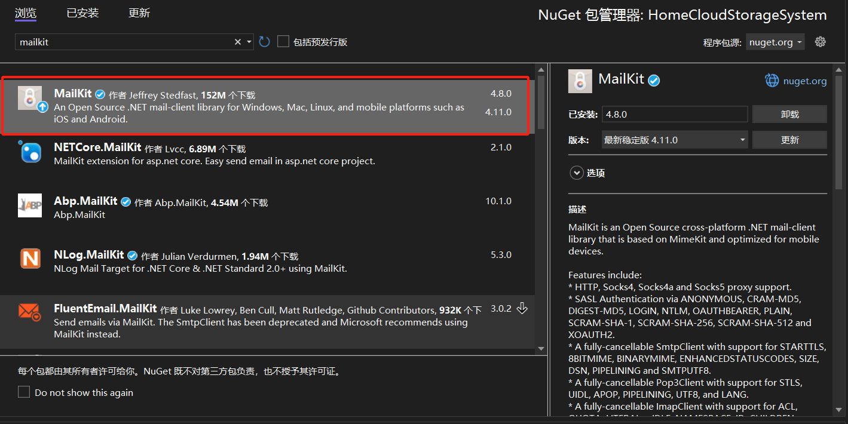
Task: Clear the mailkit search text with X
Action: click(x=238, y=42)
